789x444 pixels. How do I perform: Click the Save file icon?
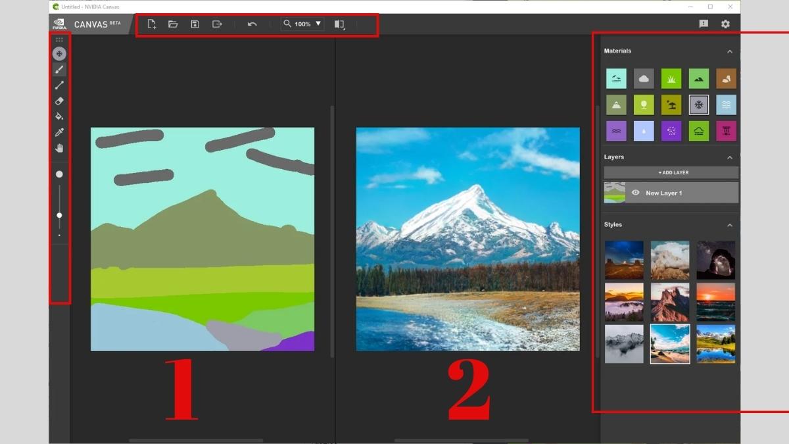pos(195,24)
